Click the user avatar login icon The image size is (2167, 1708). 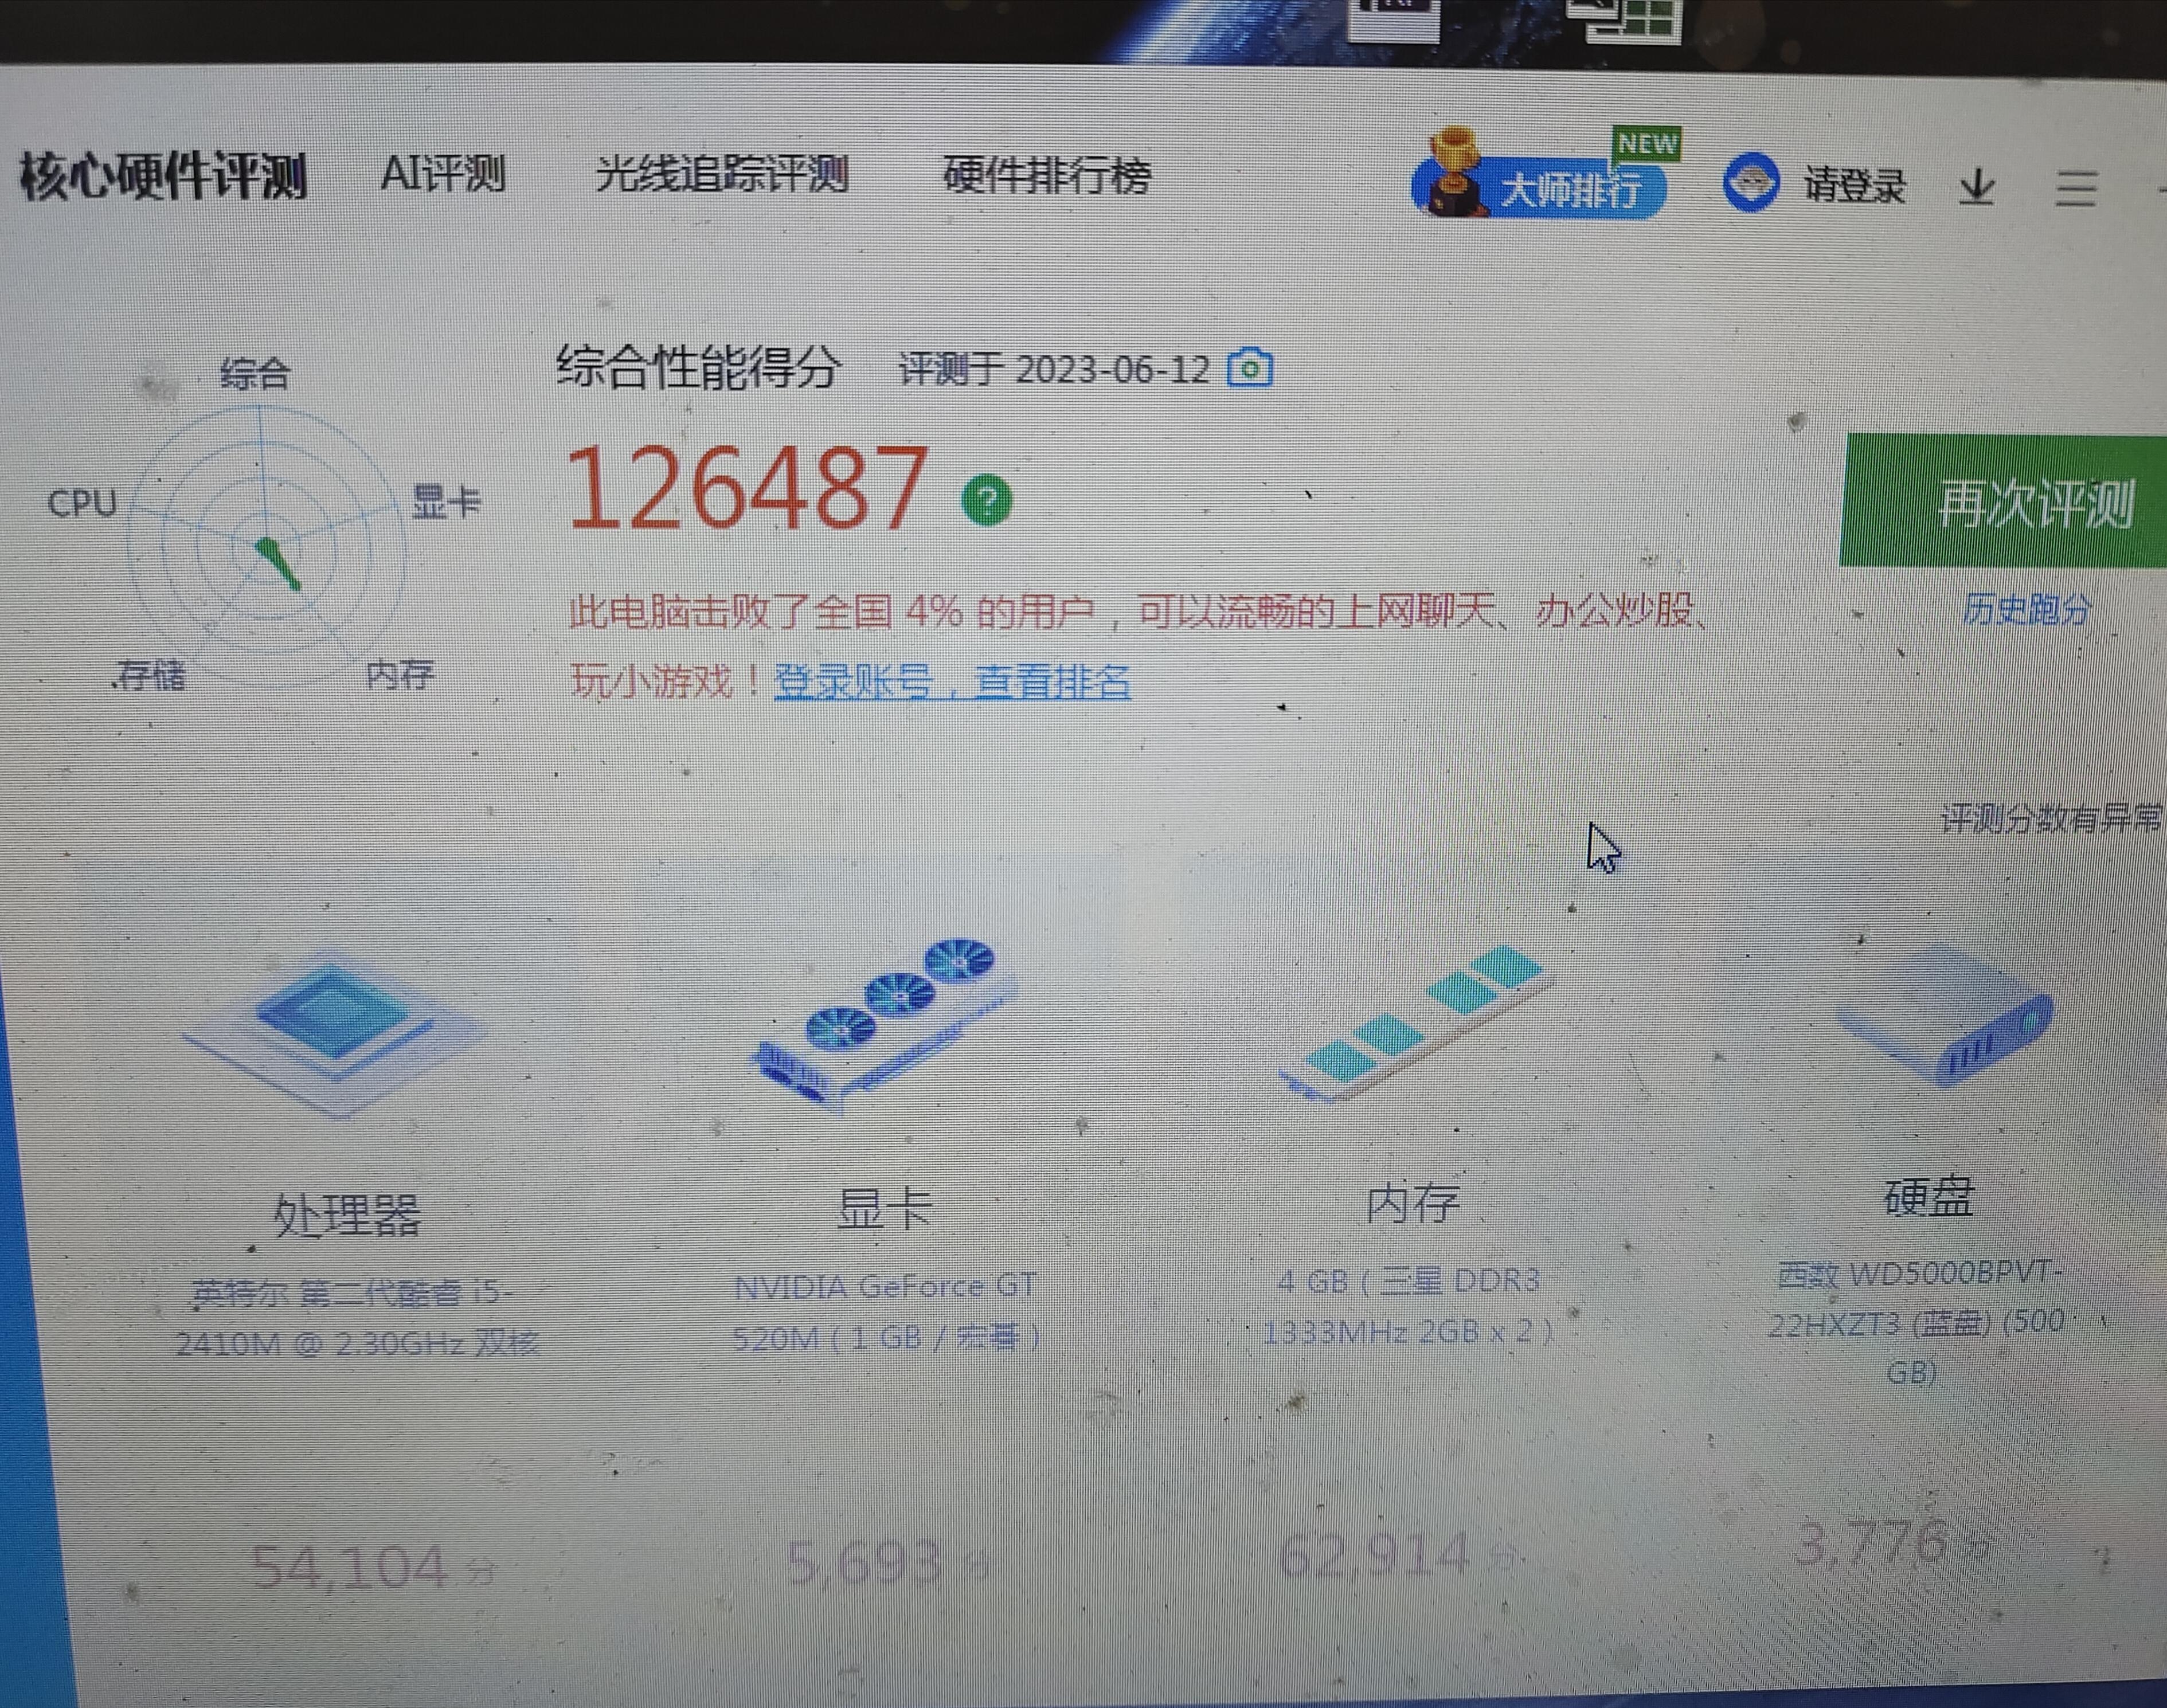[1751, 182]
